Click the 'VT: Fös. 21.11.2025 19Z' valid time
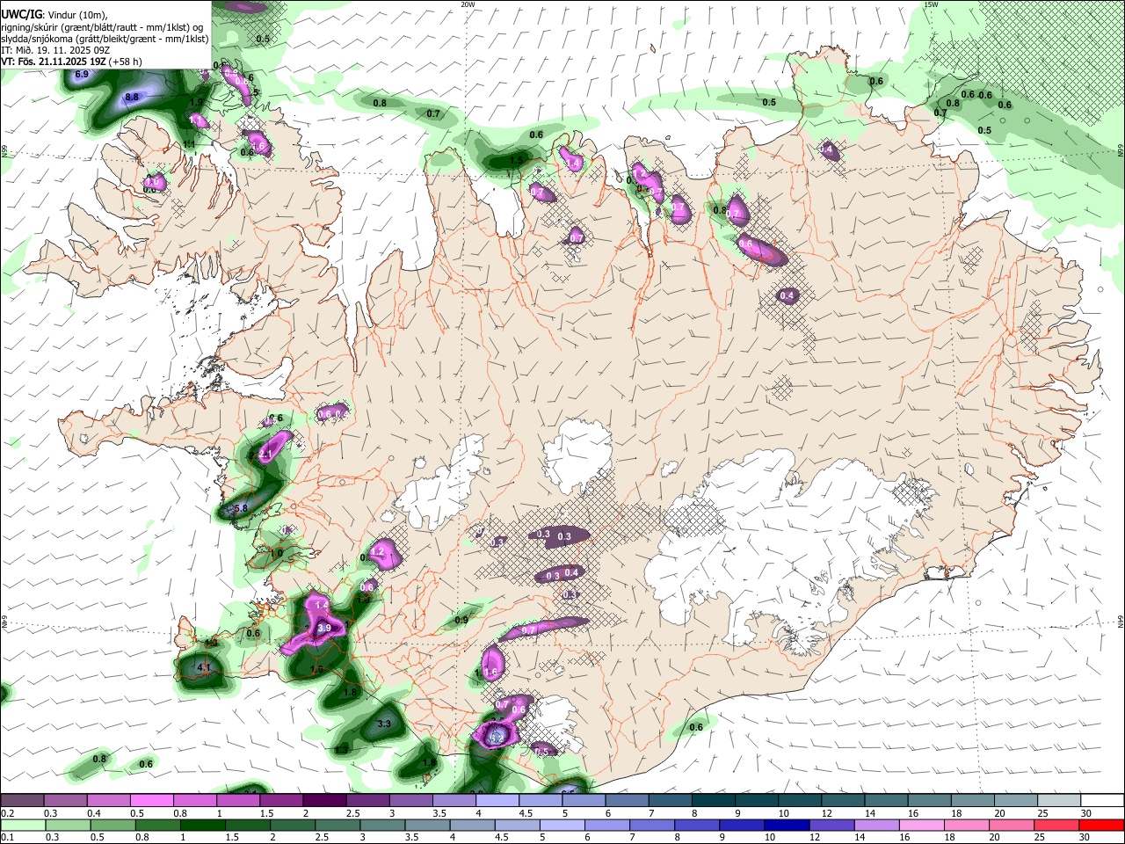 pyautogui.click(x=54, y=62)
